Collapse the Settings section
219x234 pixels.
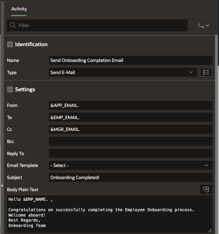(x=10, y=90)
